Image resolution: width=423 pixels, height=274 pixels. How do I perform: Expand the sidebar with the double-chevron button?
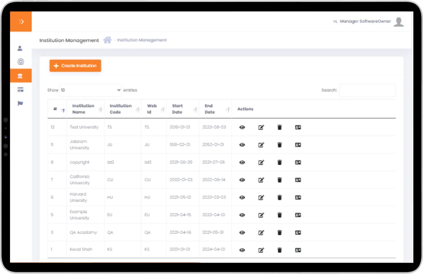(x=21, y=22)
